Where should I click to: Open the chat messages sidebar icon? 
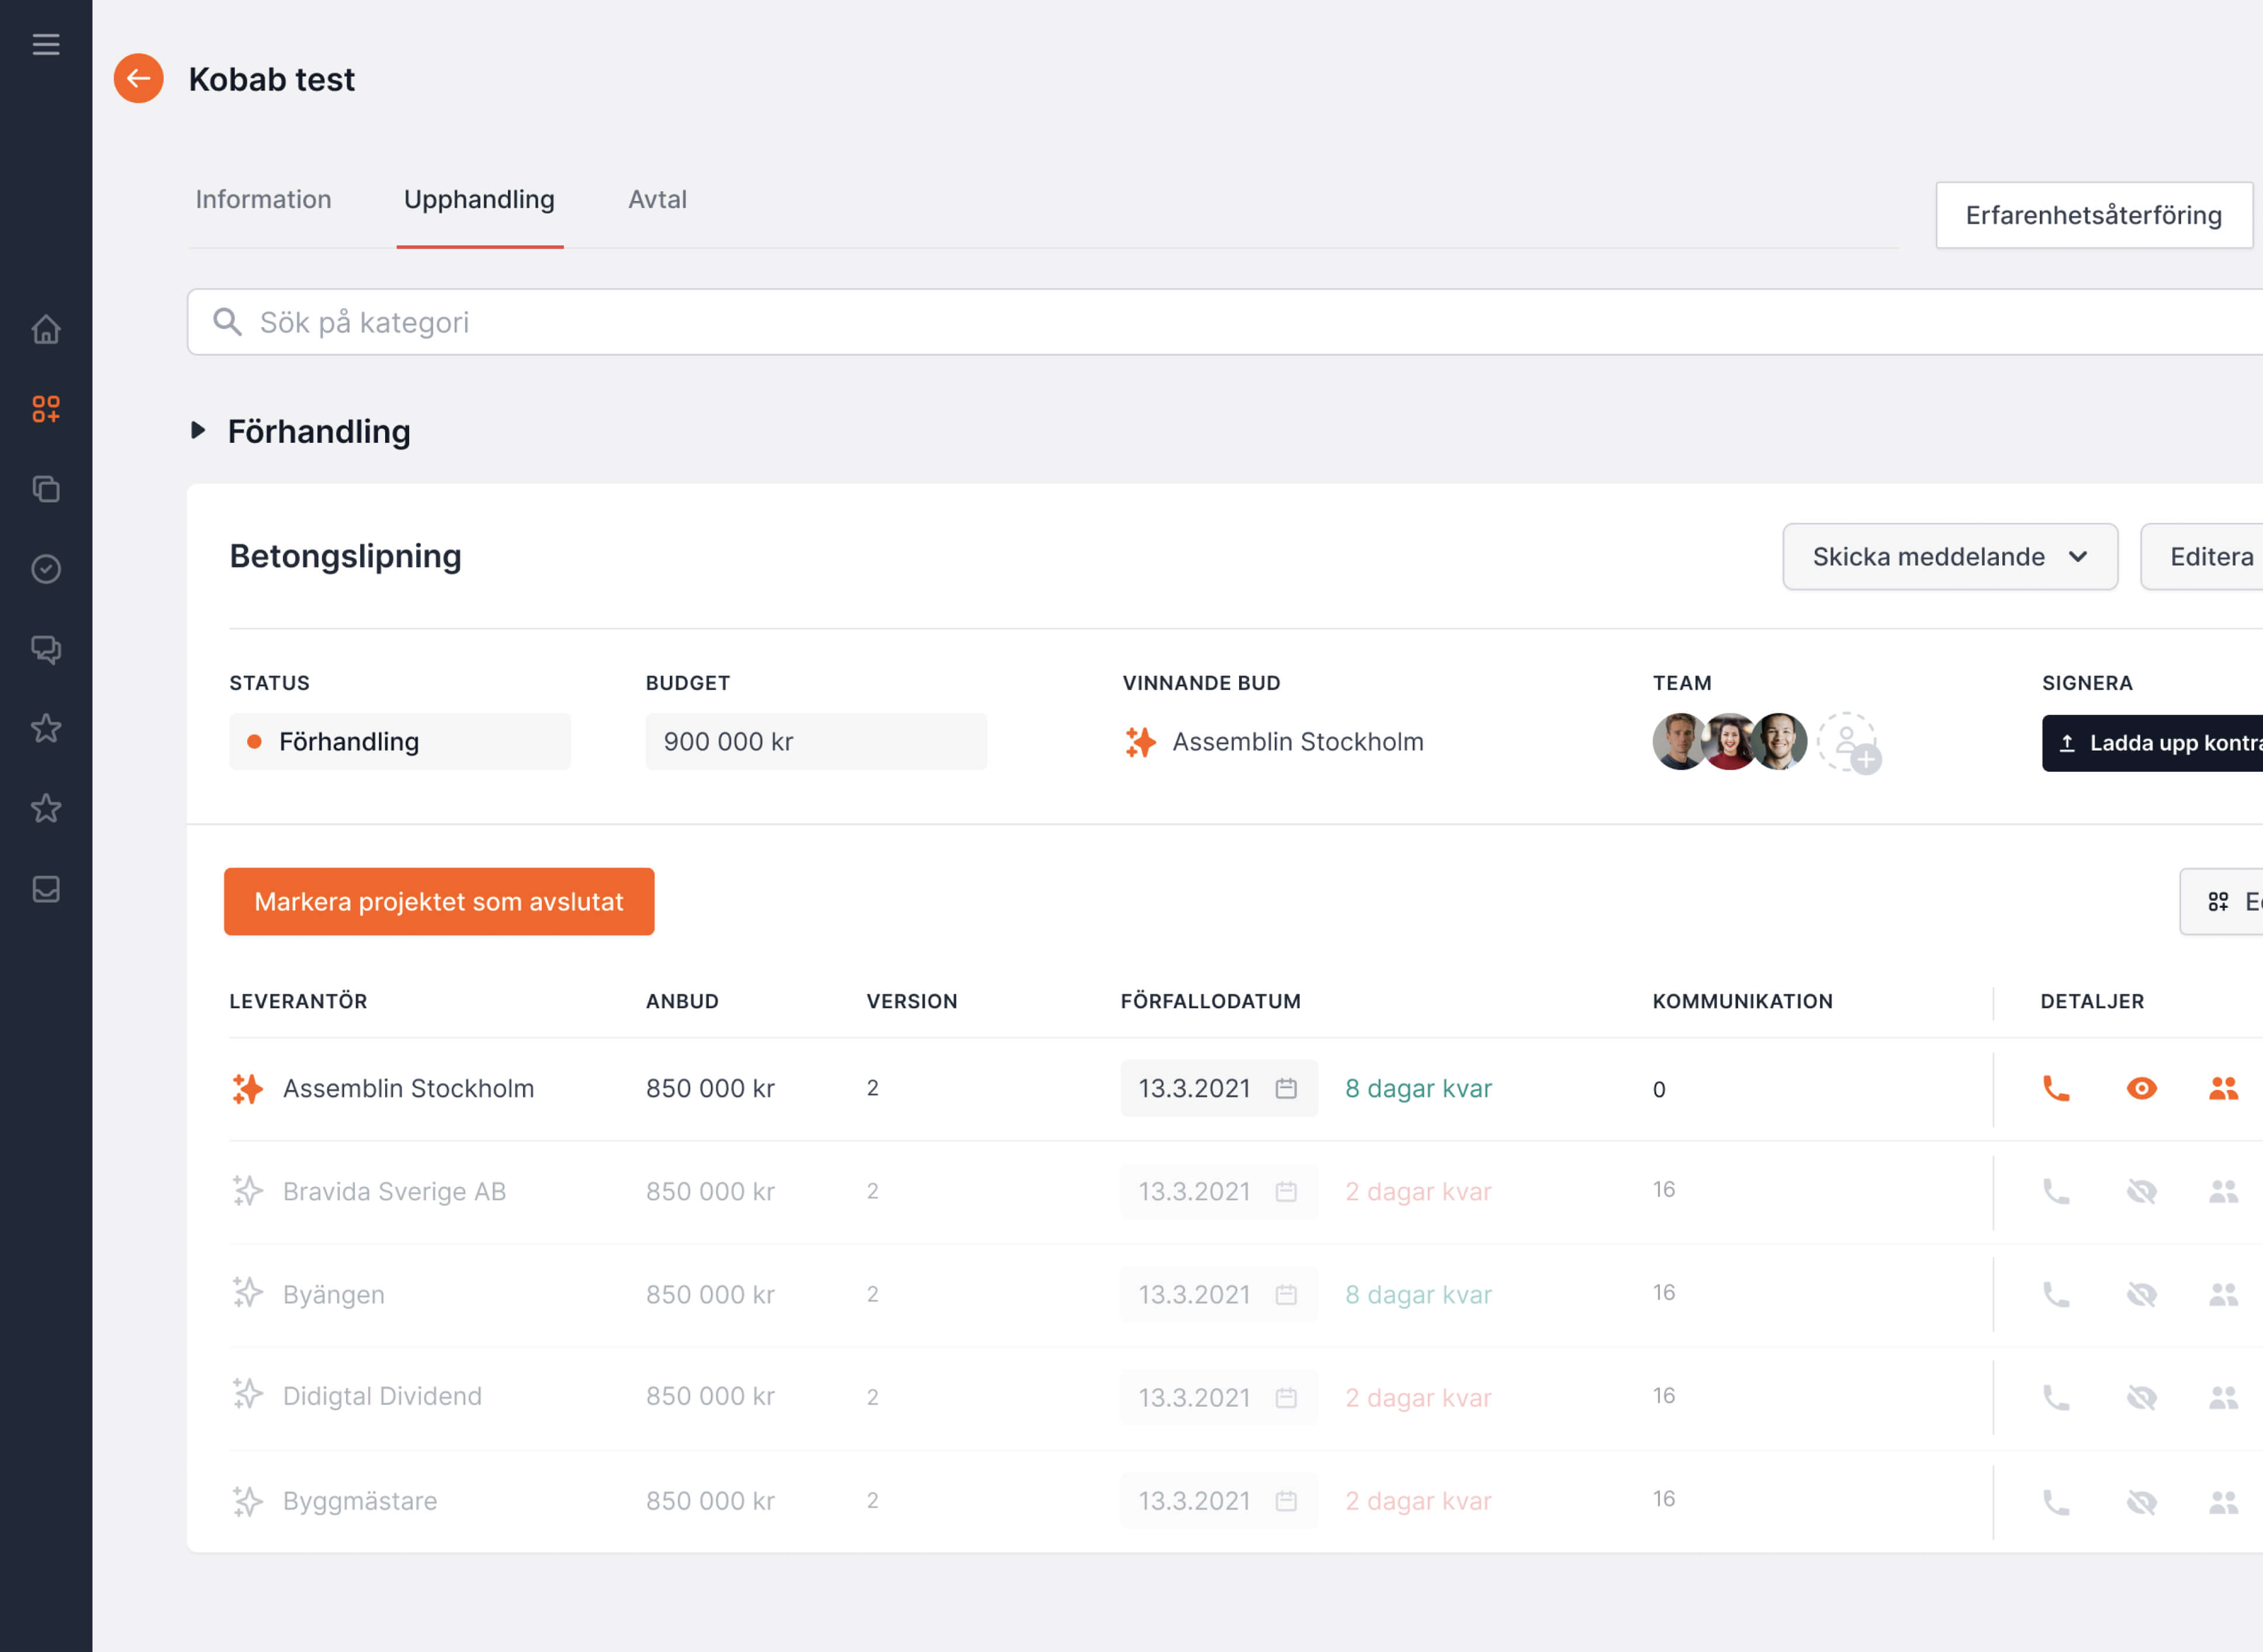(46, 649)
